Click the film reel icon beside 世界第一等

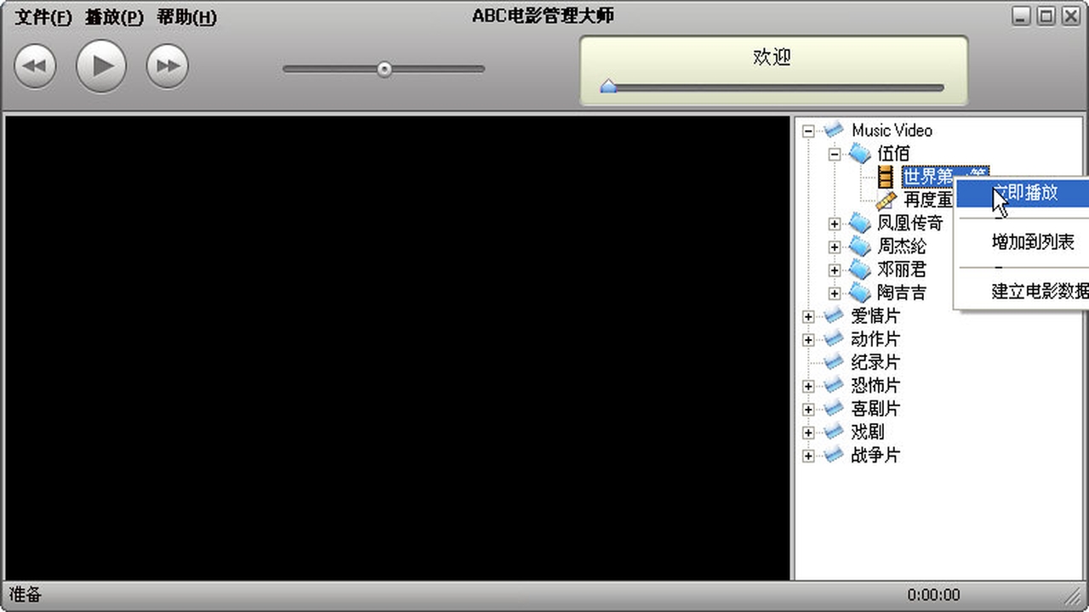(886, 177)
